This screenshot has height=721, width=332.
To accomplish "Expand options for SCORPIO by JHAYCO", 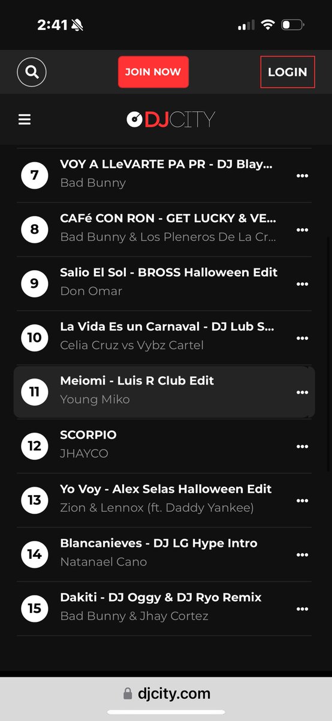I will tap(303, 446).
